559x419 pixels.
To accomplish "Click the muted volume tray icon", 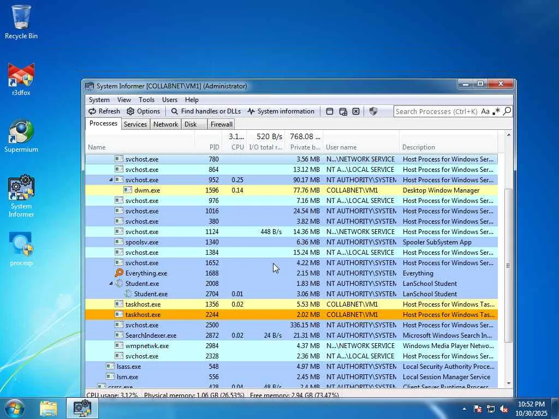I will pos(504,409).
